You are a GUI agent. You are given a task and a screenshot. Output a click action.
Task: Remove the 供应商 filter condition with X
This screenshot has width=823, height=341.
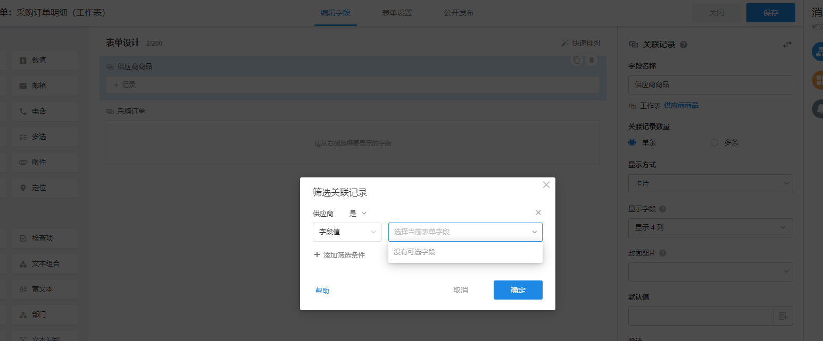pos(538,212)
